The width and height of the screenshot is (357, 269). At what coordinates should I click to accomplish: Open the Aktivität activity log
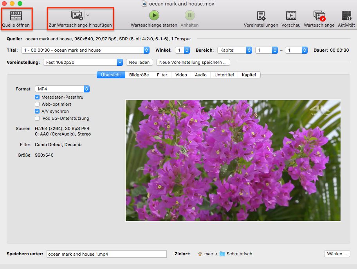click(346, 16)
